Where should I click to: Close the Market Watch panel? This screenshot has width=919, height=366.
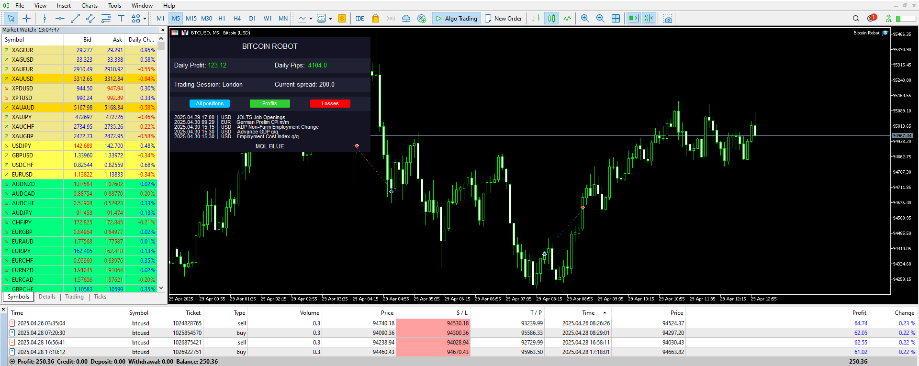[x=162, y=30]
